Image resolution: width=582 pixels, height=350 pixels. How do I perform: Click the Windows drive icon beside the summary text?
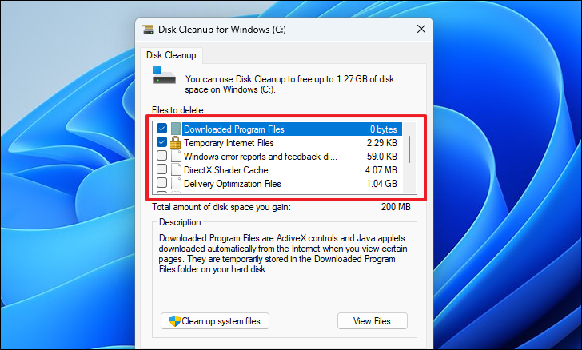[x=164, y=74]
